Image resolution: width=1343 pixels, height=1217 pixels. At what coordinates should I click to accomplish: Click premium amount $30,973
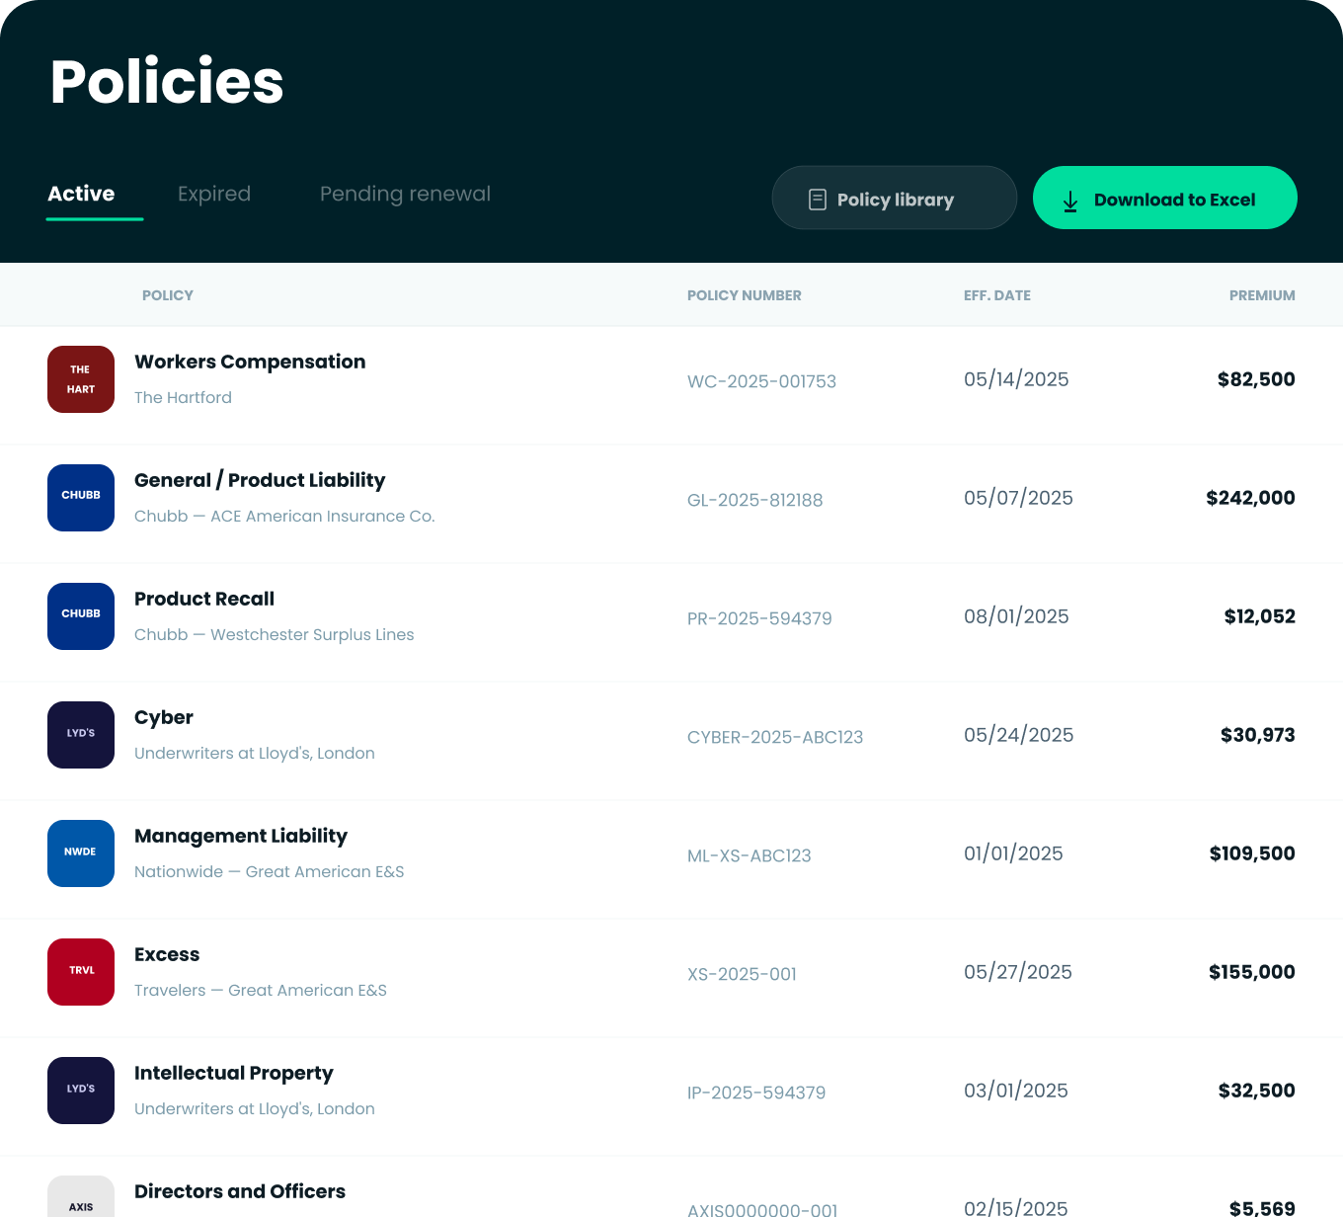point(1257,735)
